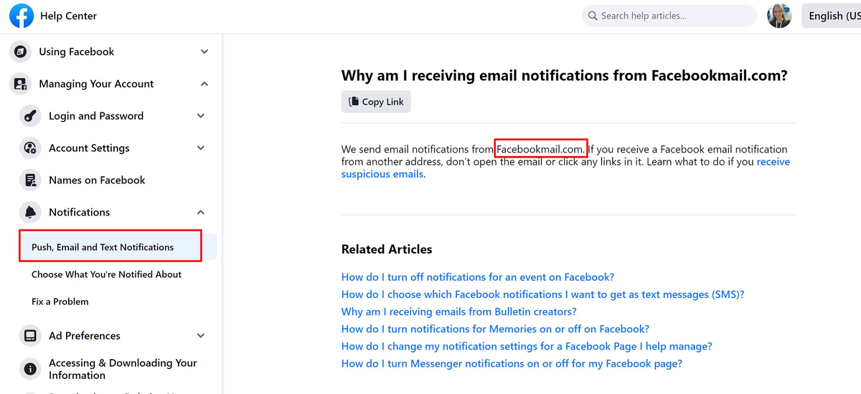This screenshot has height=394, width=861.
Task: Open the Facebook Page notification settings article
Action: click(x=527, y=346)
